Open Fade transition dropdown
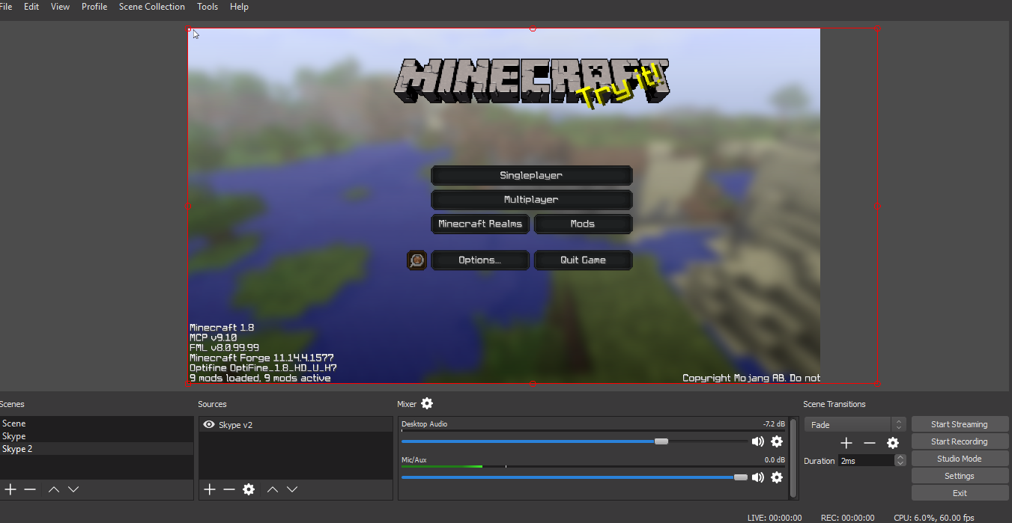The image size is (1012, 523). (x=855, y=424)
